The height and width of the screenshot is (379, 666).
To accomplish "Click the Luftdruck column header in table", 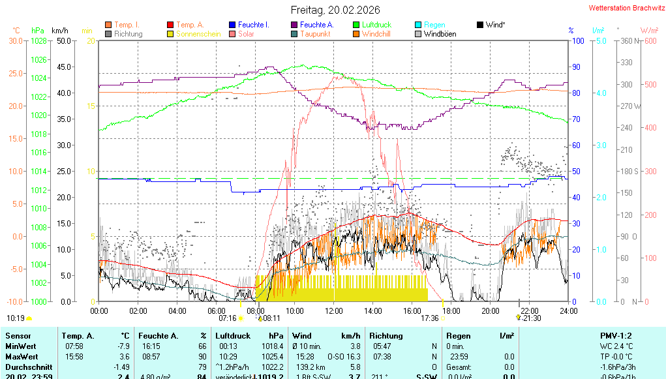I will 233,335.
